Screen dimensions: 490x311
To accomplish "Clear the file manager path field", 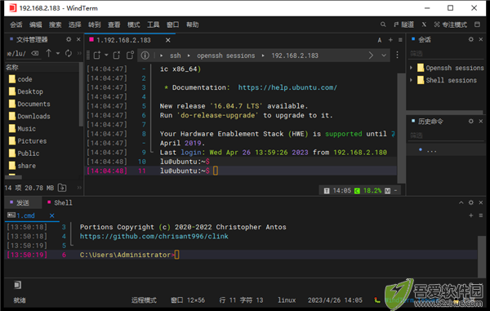I will coord(35,53).
